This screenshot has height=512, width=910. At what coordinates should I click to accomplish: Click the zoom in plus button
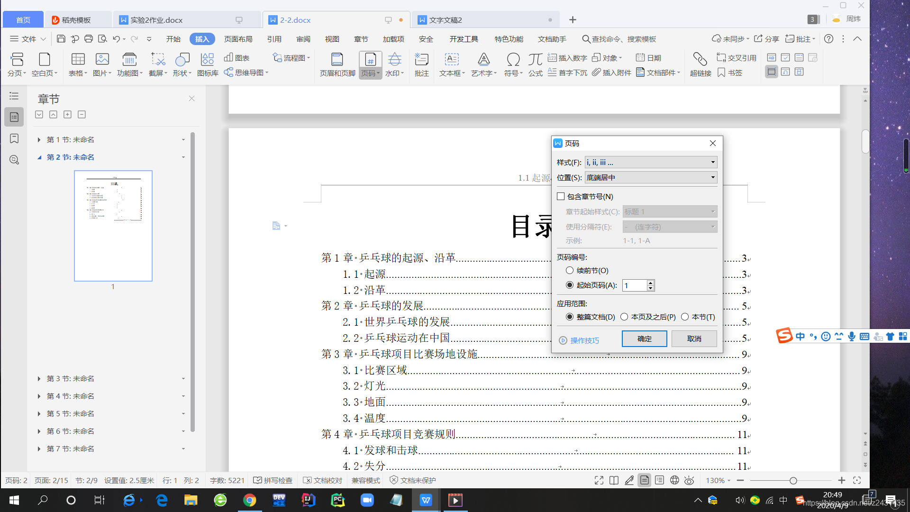click(x=842, y=480)
